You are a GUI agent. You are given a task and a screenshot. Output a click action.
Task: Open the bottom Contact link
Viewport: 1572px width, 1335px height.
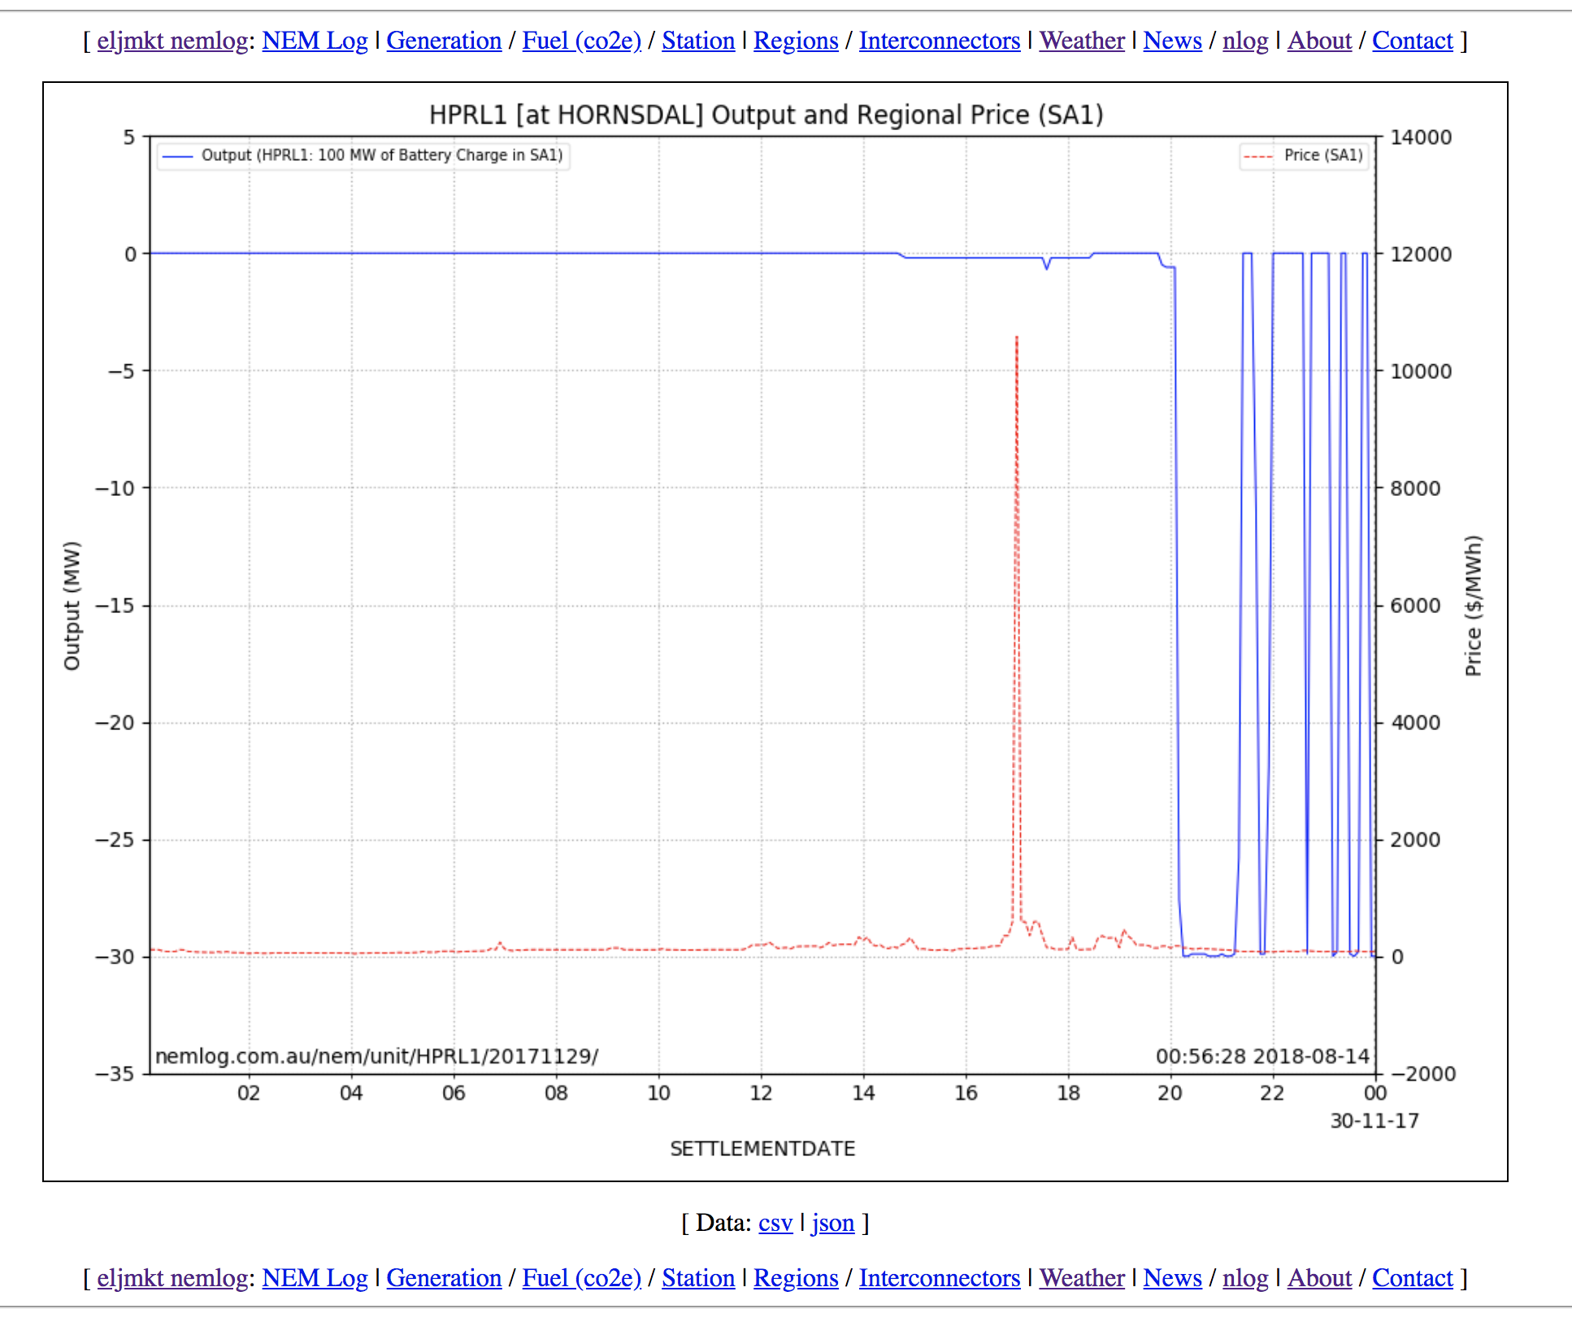pos(1412,1278)
